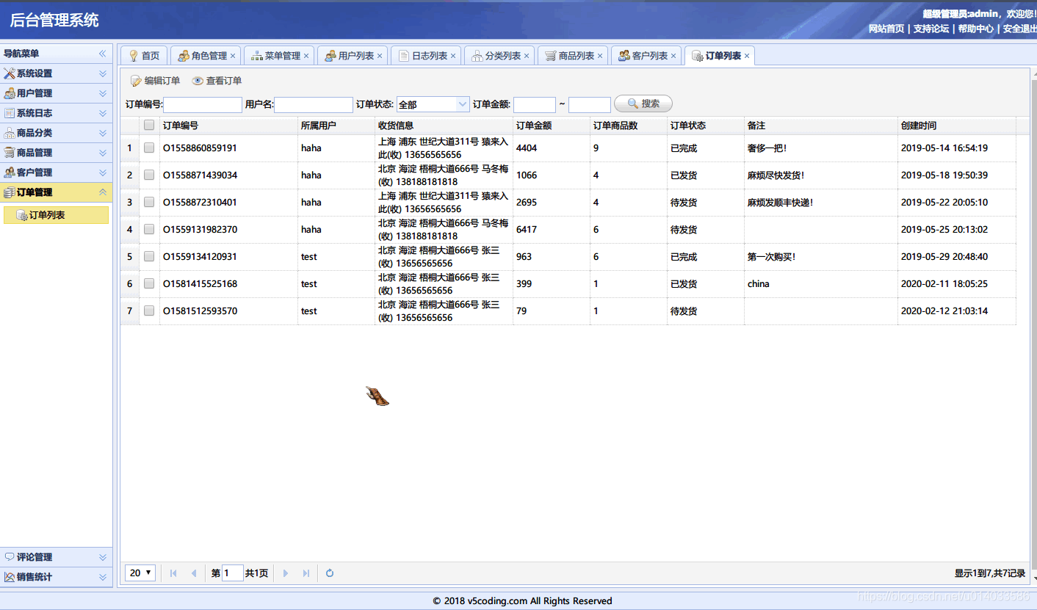This screenshot has height=610, width=1037.
Task: Expand the 销售统计 accordion section arrow
Action: point(103,577)
